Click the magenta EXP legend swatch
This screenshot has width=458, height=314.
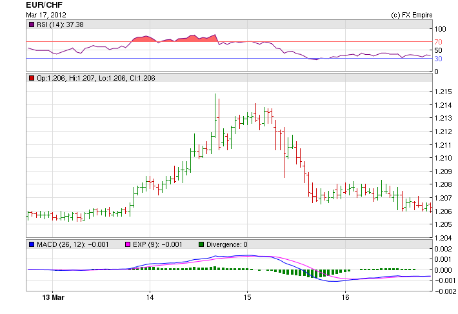[128, 244]
